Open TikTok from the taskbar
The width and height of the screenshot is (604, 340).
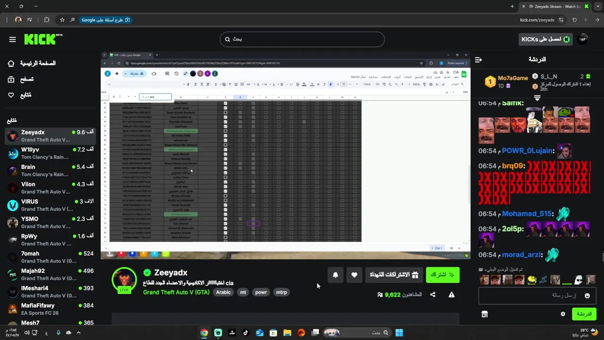tap(245, 333)
